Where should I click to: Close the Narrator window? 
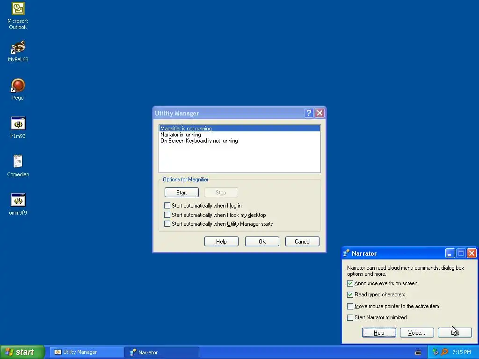point(472,253)
